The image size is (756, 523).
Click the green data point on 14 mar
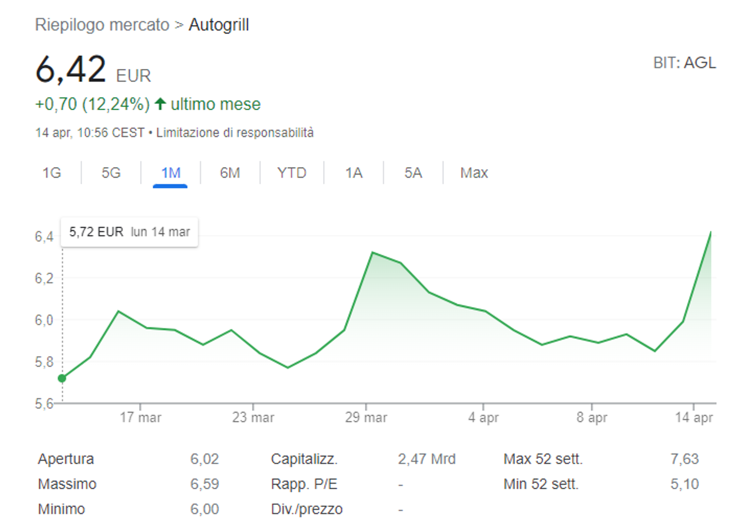(62, 378)
